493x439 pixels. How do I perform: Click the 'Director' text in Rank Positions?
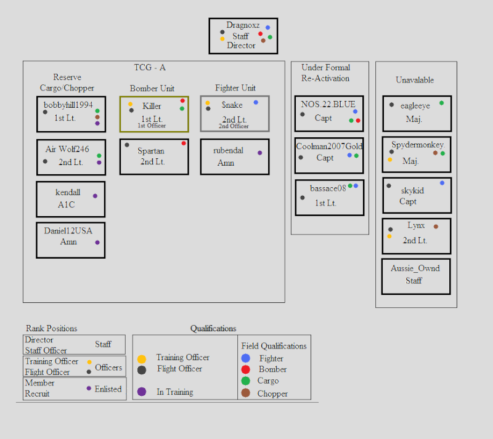(39, 340)
